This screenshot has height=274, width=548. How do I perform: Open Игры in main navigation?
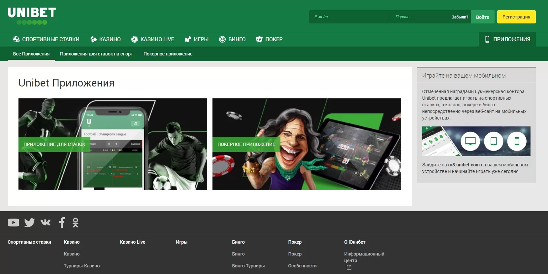click(197, 39)
